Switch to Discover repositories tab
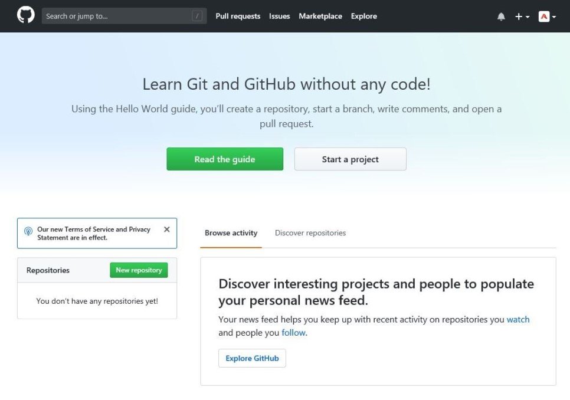The width and height of the screenshot is (570, 400). [310, 233]
